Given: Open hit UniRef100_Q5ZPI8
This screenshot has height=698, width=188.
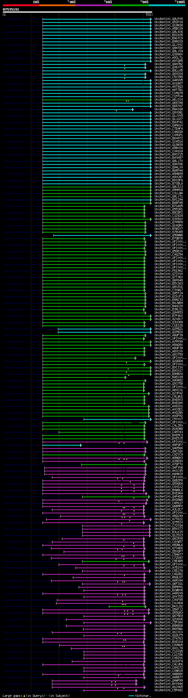Looking at the screenshot, I should point(169,22).
